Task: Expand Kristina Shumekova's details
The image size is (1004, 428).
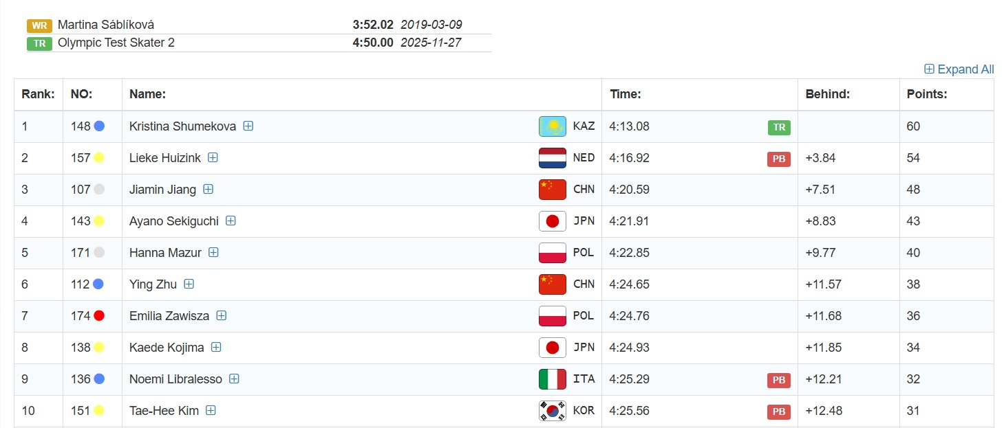Action: click(248, 126)
